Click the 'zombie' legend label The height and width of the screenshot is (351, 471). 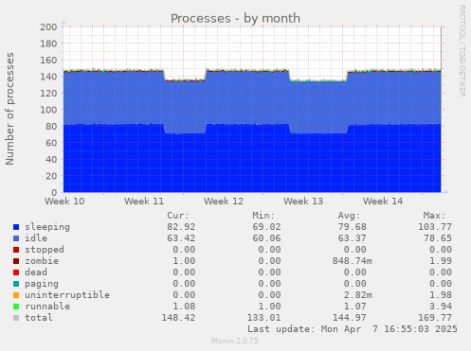point(42,261)
